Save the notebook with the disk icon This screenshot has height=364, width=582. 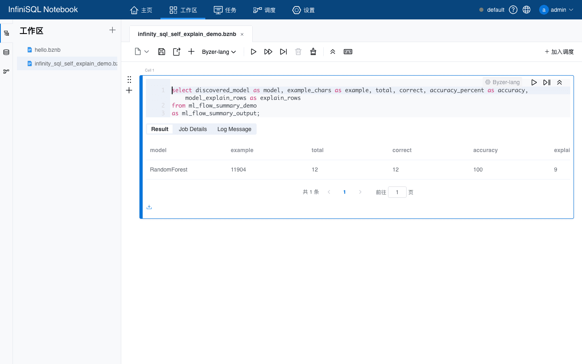(x=162, y=52)
